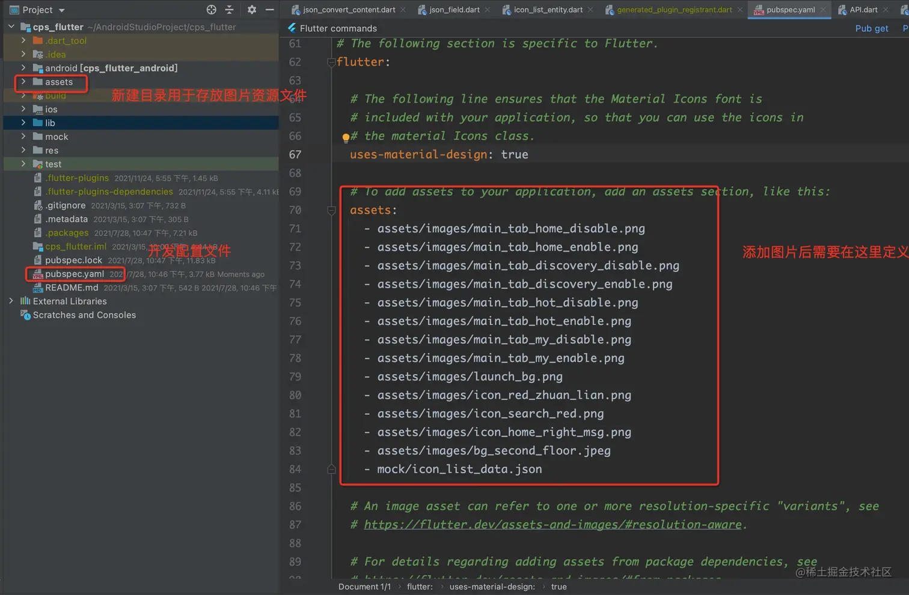The height and width of the screenshot is (595, 909).
Task: Select the test folder row
Action: (141, 164)
